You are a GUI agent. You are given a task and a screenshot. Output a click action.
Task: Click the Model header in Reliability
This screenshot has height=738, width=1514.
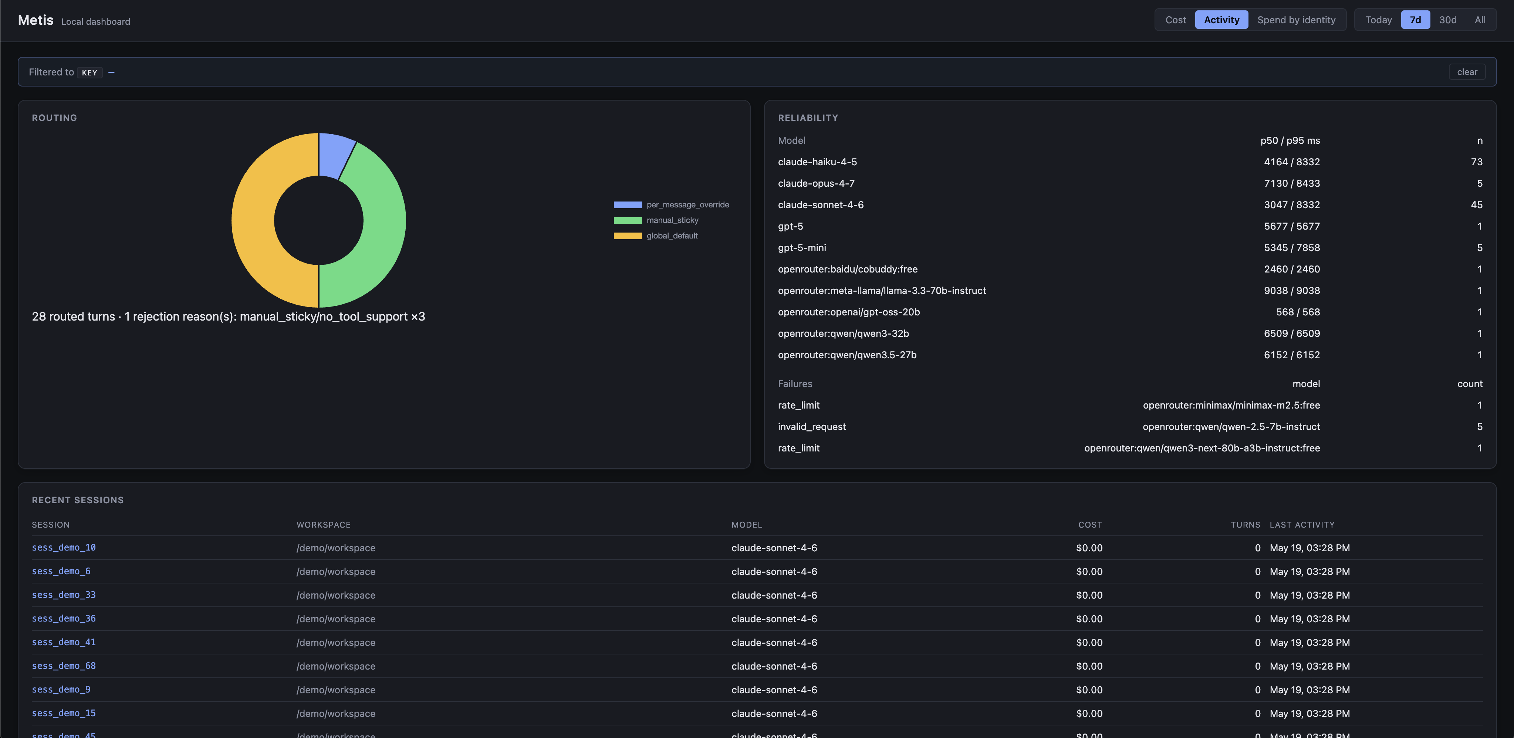click(x=791, y=141)
